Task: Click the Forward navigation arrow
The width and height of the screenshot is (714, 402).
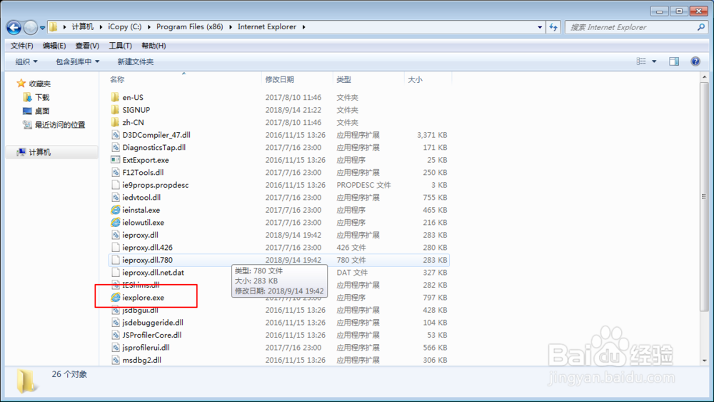Action: click(30, 27)
